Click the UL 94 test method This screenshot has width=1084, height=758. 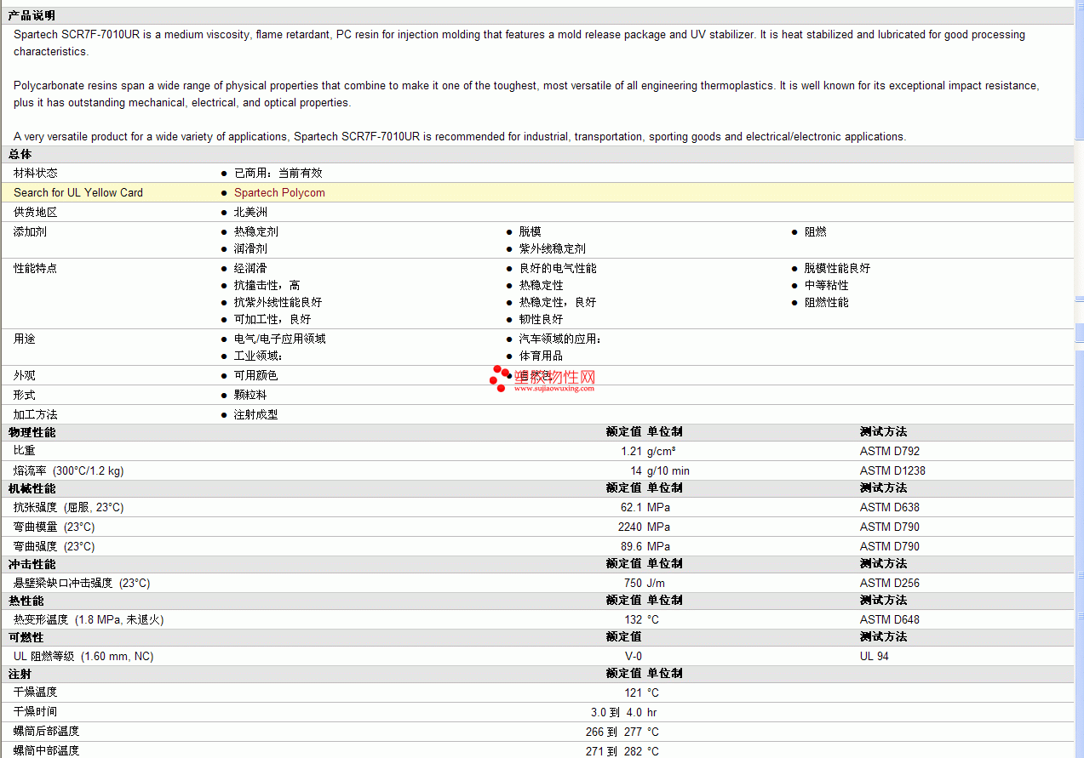pyautogui.click(x=875, y=656)
